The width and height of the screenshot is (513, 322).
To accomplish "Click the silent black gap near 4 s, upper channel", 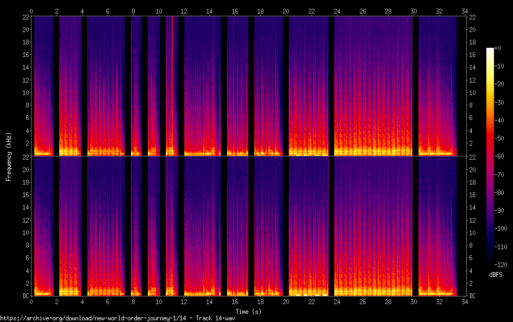I will (84, 81).
